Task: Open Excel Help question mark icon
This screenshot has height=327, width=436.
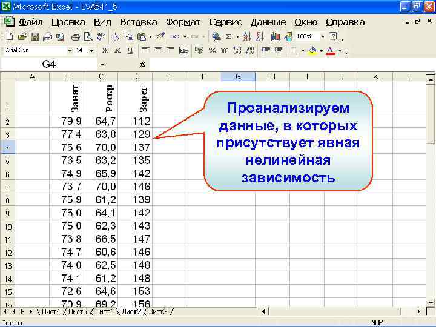Action: (333, 36)
